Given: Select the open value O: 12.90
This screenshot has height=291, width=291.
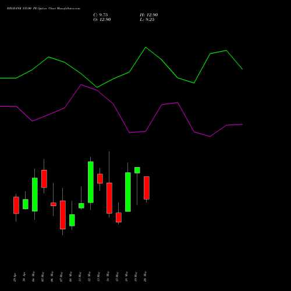Looking at the screenshot, I should pyautogui.click(x=102, y=20).
